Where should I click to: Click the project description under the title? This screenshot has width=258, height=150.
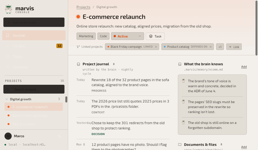tap(144, 26)
